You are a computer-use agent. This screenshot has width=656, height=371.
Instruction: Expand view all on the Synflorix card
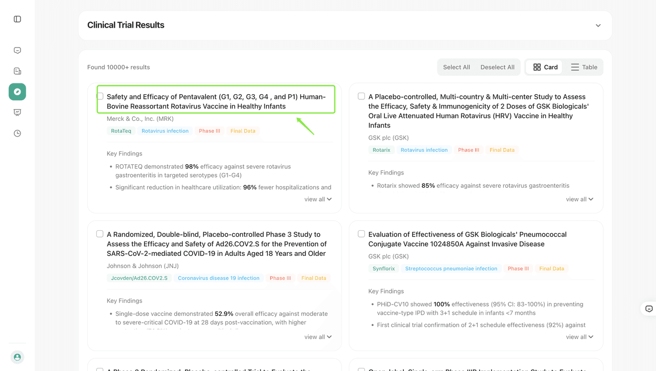click(580, 337)
